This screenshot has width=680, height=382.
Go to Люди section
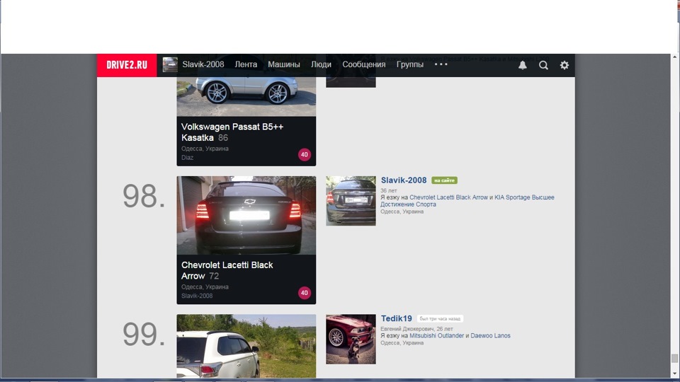click(x=321, y=64)
